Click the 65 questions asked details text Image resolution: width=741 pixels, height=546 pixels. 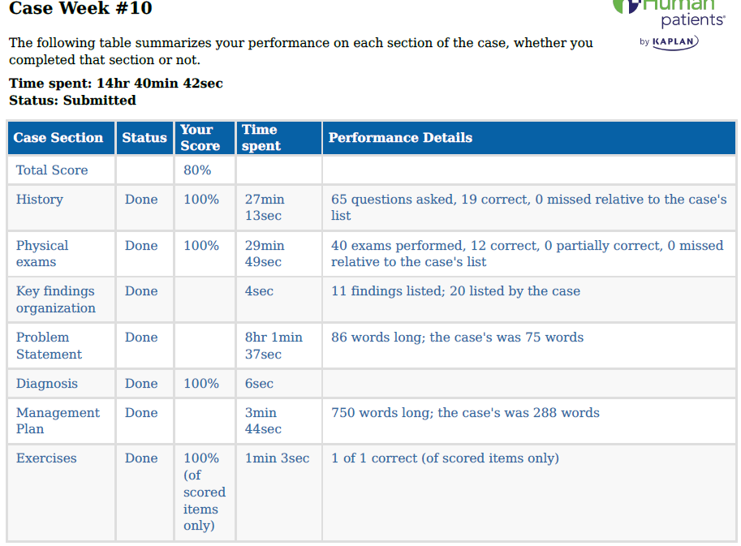point(528,208)
